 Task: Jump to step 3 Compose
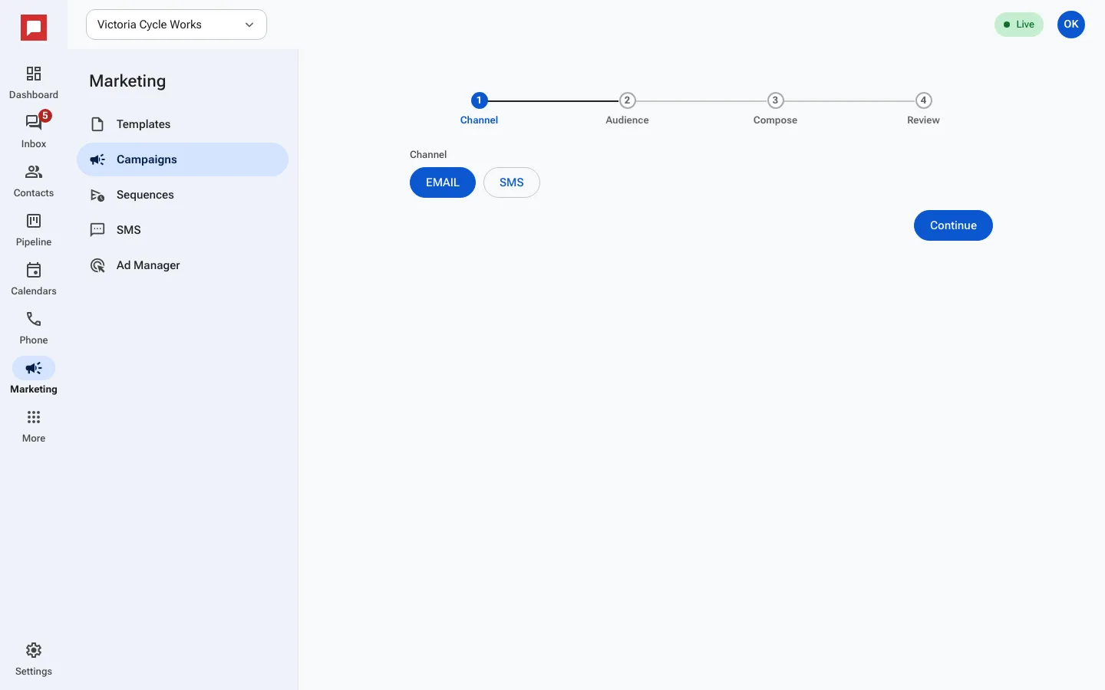775,109
